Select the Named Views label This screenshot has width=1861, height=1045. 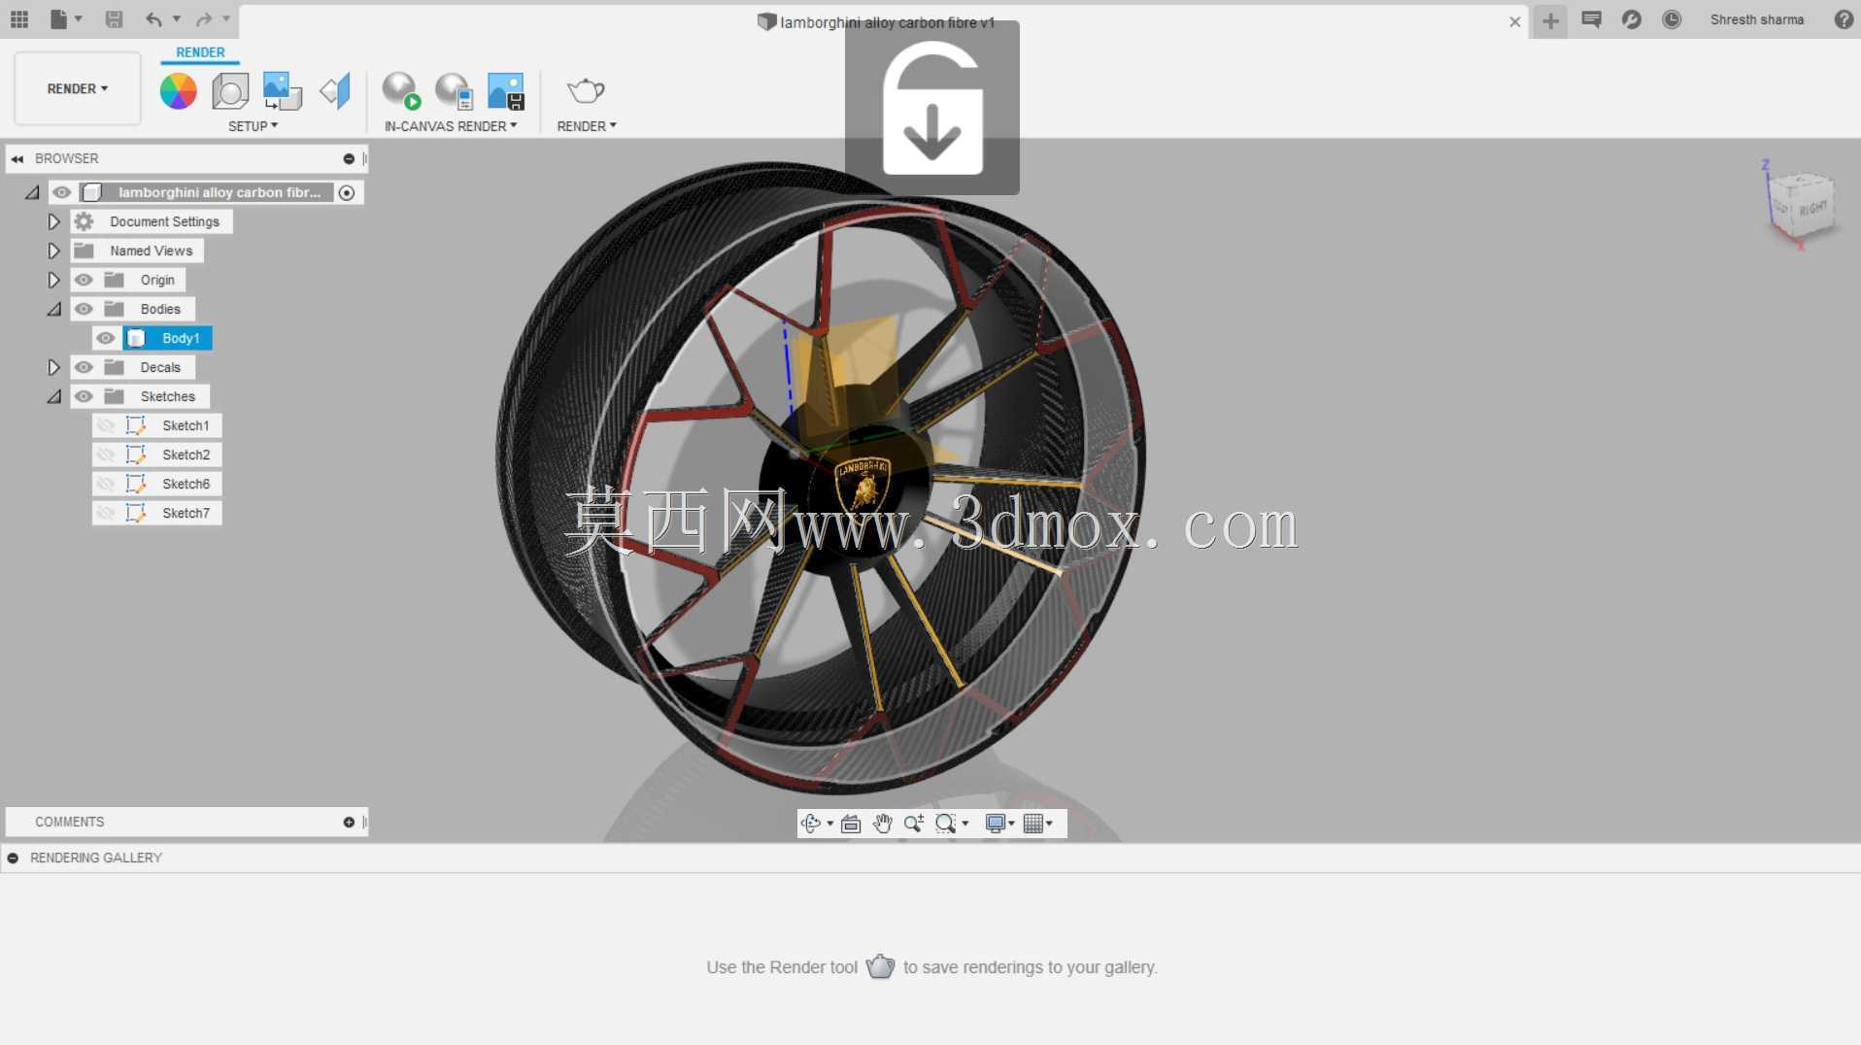click(152, 251)
